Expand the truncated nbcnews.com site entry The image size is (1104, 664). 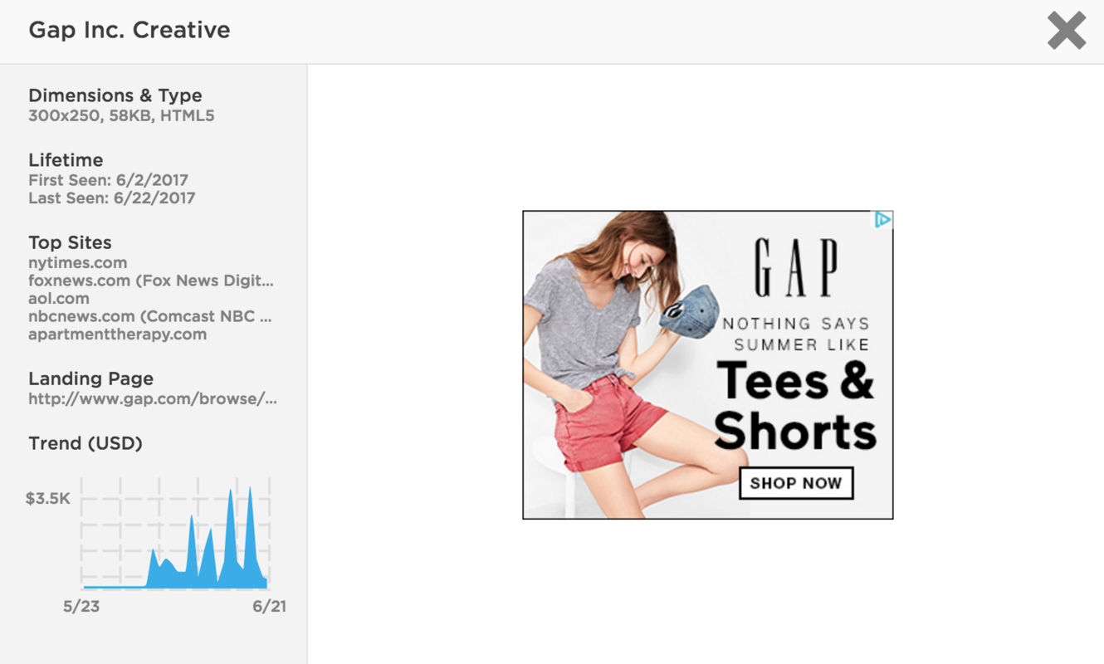pyautogui.click(x=150, y=316)
